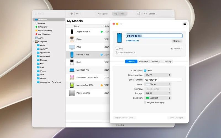
Task: Select the Apple Watch 4 device icon
Action: (x=72, y=32)
